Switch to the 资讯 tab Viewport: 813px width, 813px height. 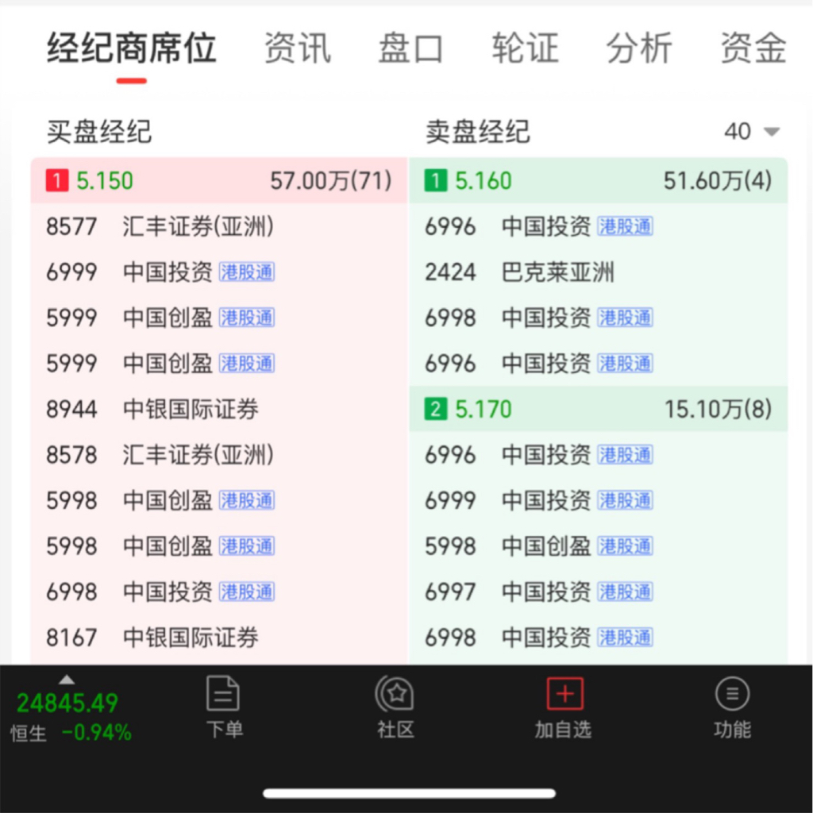(x=298, y=48)
